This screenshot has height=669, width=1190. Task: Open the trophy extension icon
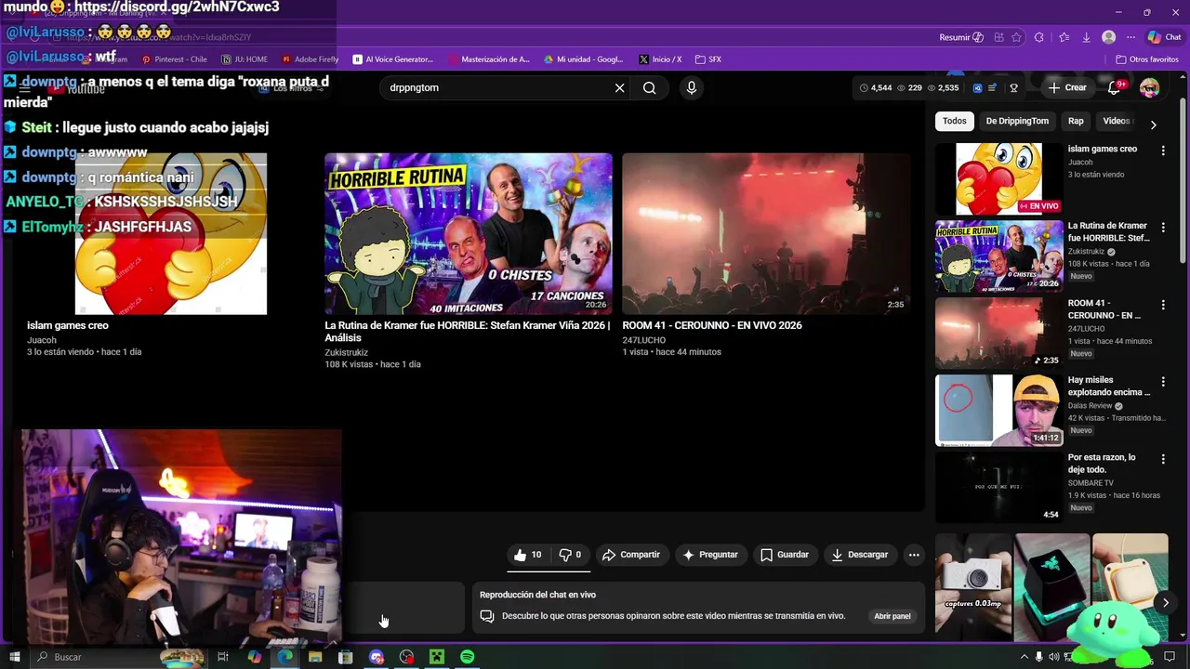click(1013, 87)
